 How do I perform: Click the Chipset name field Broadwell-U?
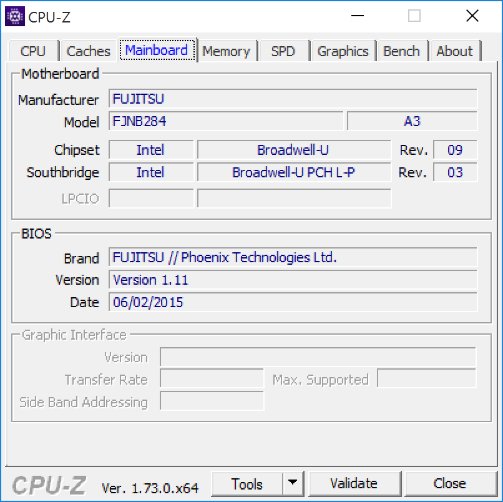pos(294,150)
